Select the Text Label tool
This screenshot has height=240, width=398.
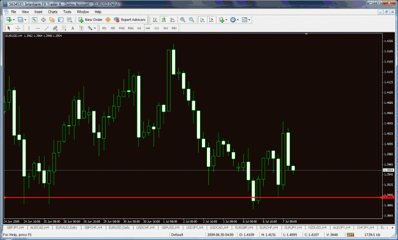pos(82,28)
